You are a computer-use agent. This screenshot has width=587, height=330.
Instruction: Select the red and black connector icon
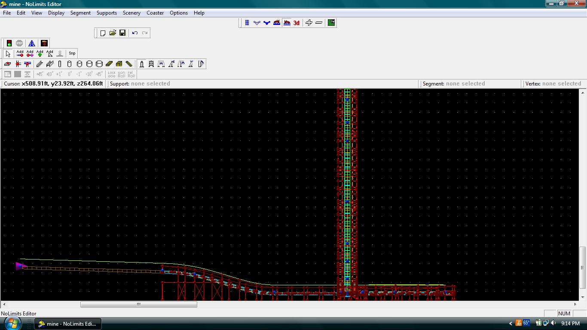click(18, 64)
